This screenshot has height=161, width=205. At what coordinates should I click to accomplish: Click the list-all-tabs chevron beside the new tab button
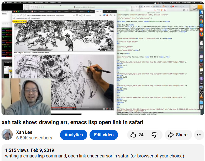coord(111,11)
